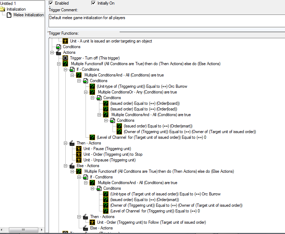Select Melee Initialization trigger name
285x234 pixels.
click(x=28, y=15)
